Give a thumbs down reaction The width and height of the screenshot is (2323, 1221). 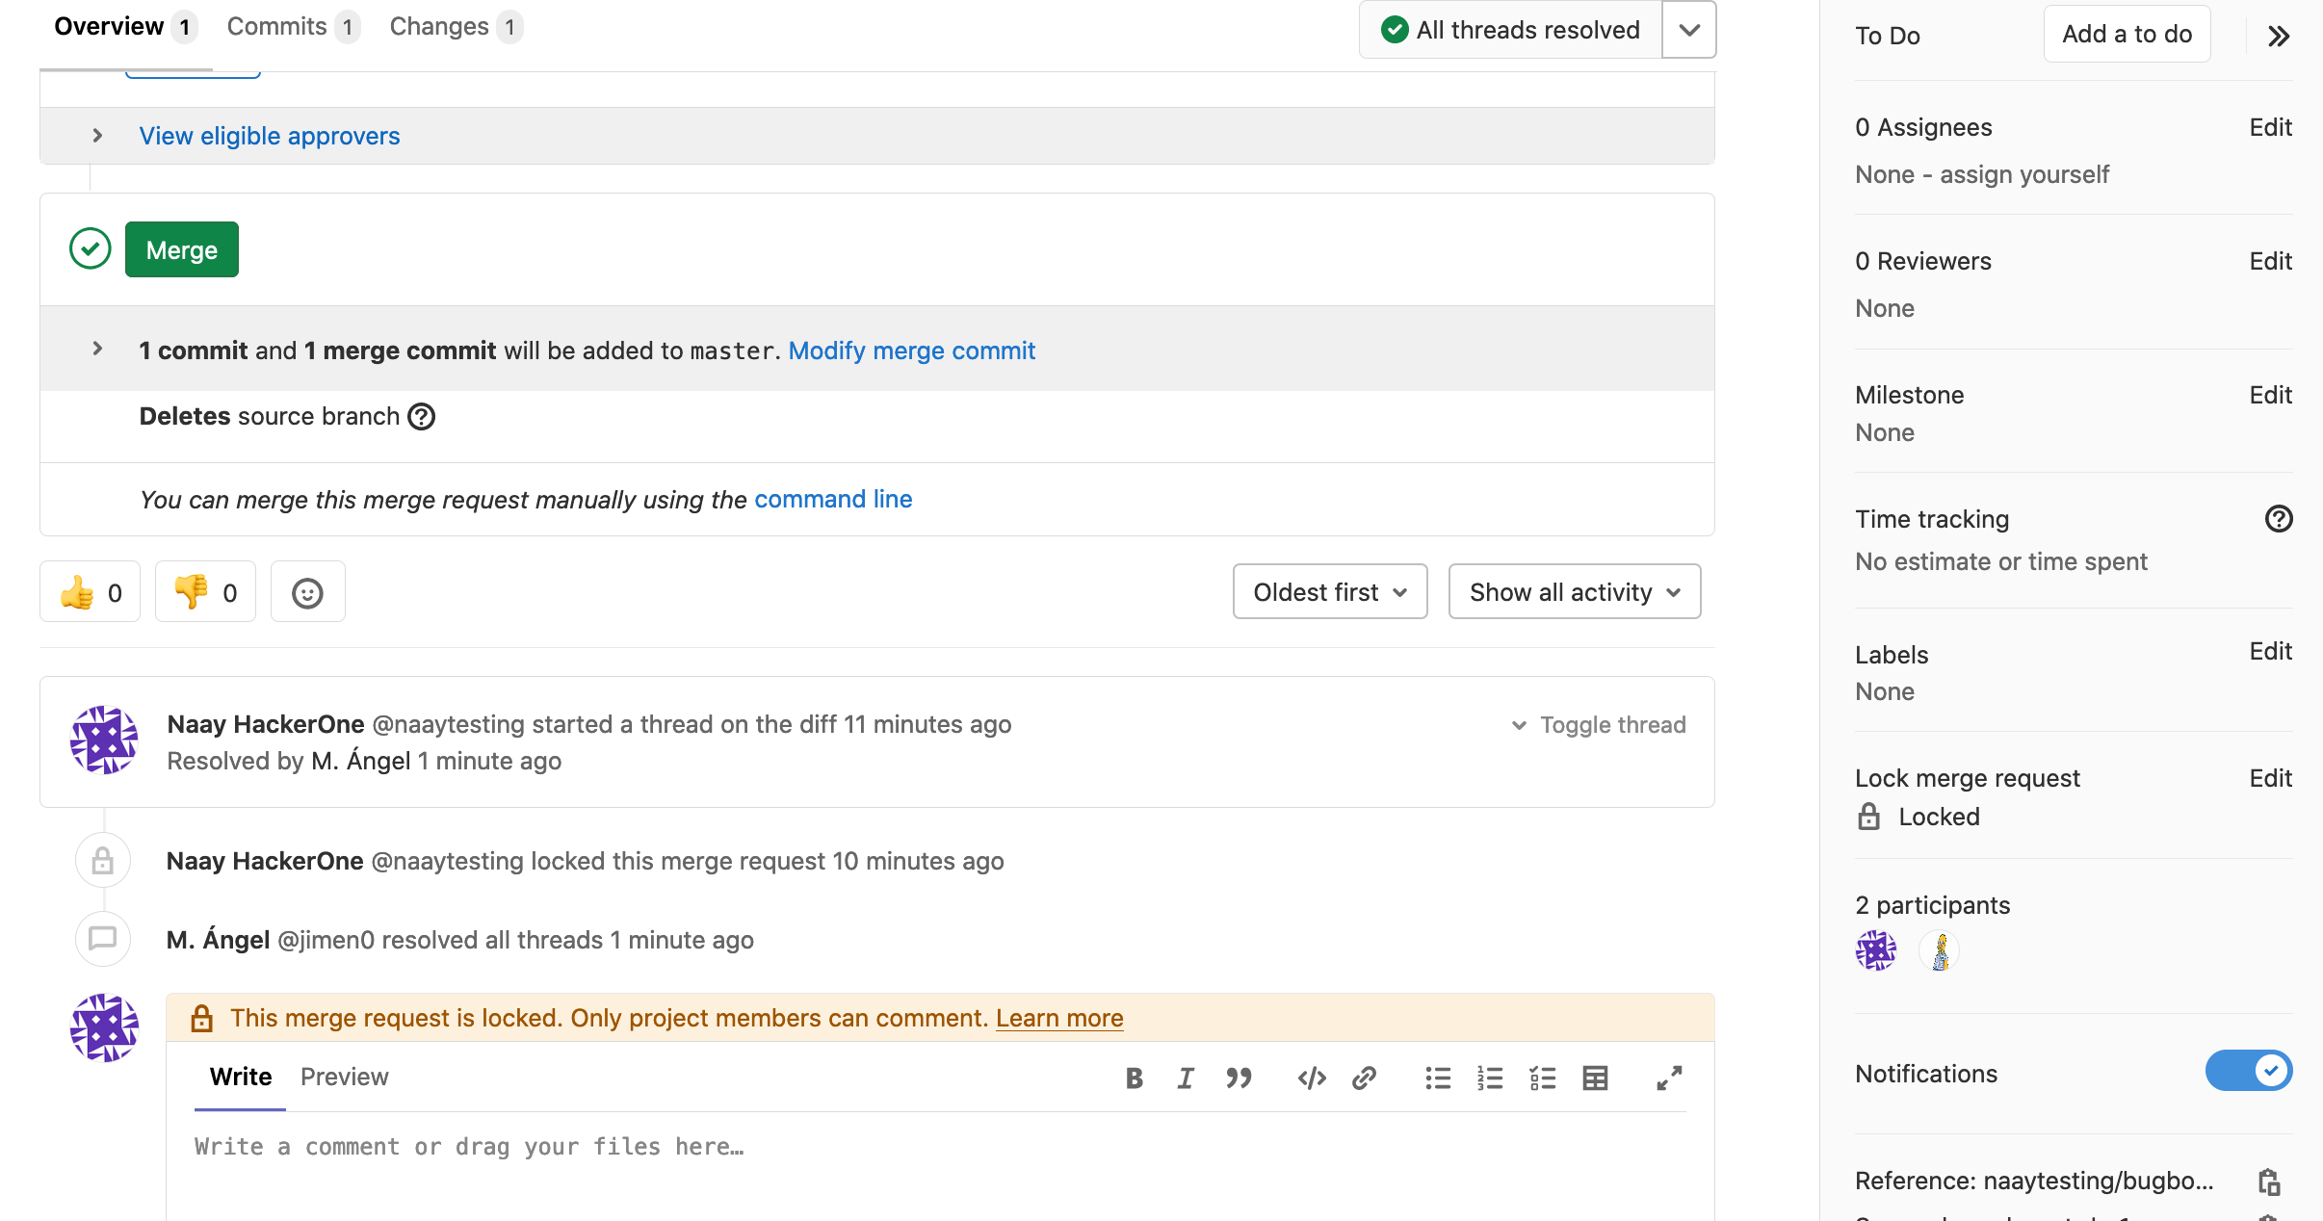coord(205,593)
